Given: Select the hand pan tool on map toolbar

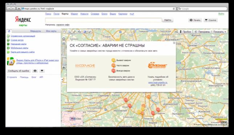Looking at the screenshot, I should (64, 32).
